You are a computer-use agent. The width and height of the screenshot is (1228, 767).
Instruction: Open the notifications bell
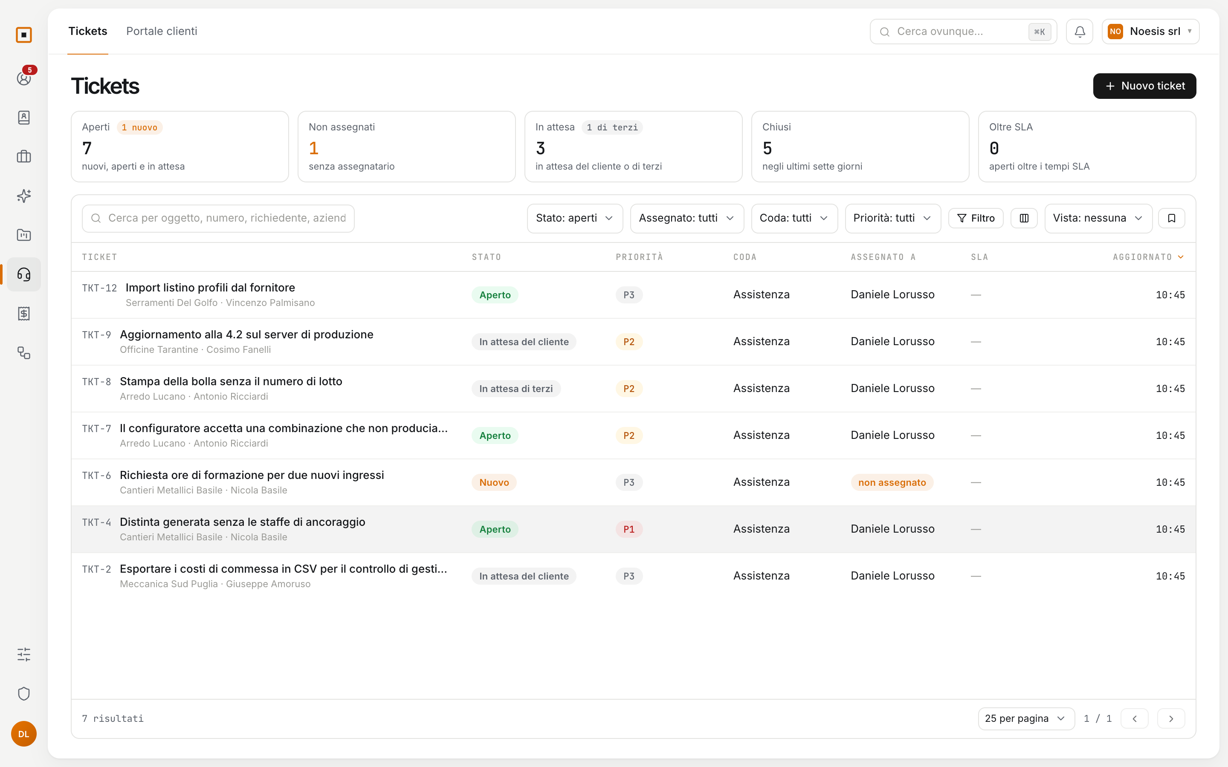point(1079,32)
